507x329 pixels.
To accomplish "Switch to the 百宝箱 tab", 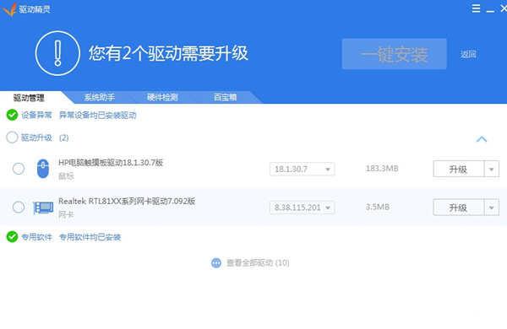I will point(225,97).
